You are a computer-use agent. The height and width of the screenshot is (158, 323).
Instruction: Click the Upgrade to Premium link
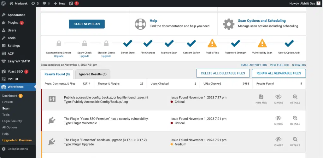pyautogui.click(x=17, y=140)
